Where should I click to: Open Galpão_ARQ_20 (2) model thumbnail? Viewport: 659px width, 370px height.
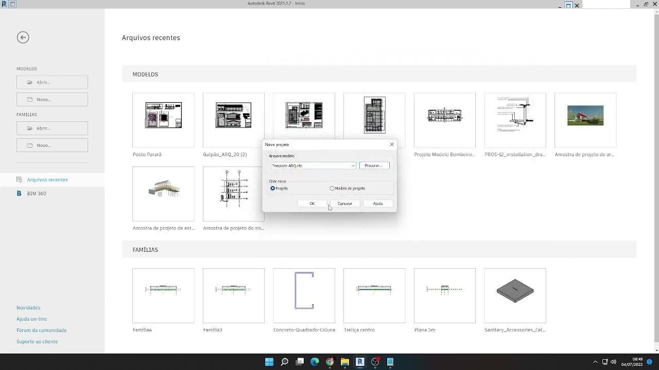point(234,120)
